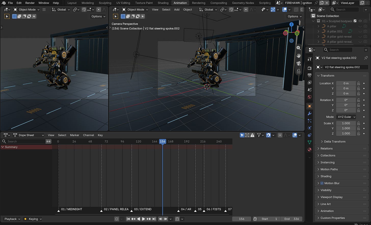Viewport: 371px width, 225px height.
Task: Open the Dope Sheet mode dropdown
Action: click(x=28, y=135)
